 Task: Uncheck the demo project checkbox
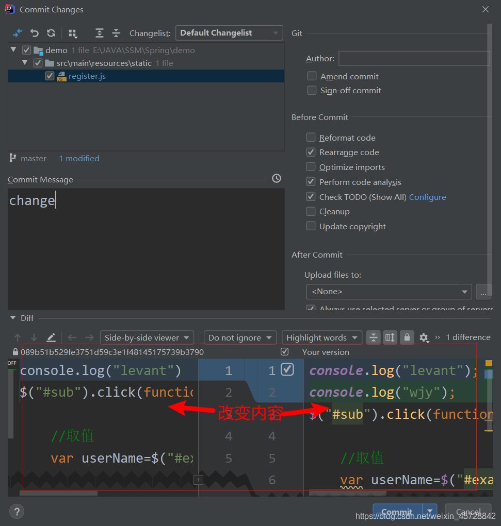(26, 50)
